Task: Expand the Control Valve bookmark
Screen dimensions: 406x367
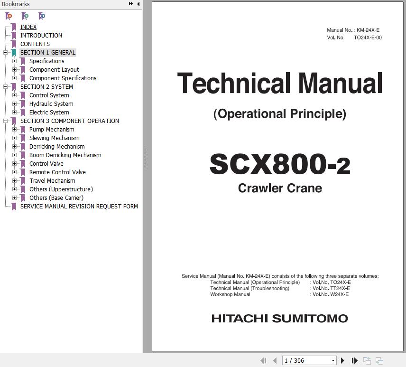Action: tap(15, 163)
